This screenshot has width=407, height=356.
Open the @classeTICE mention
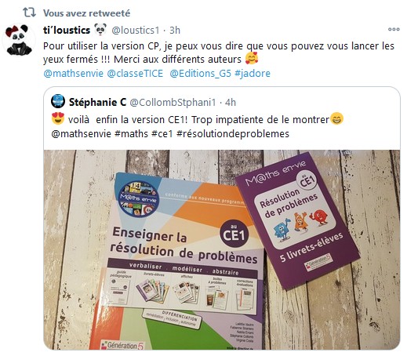click(135, 74)
